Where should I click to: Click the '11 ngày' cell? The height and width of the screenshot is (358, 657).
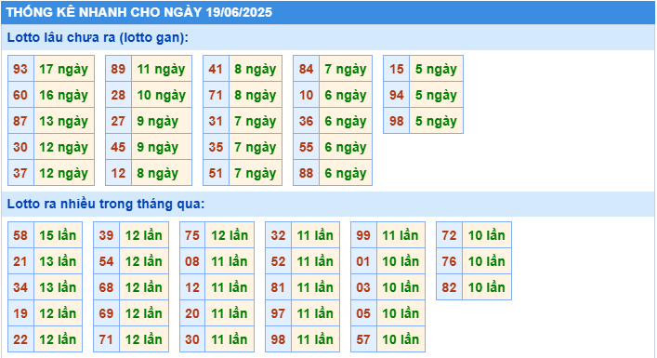[162, 69]
